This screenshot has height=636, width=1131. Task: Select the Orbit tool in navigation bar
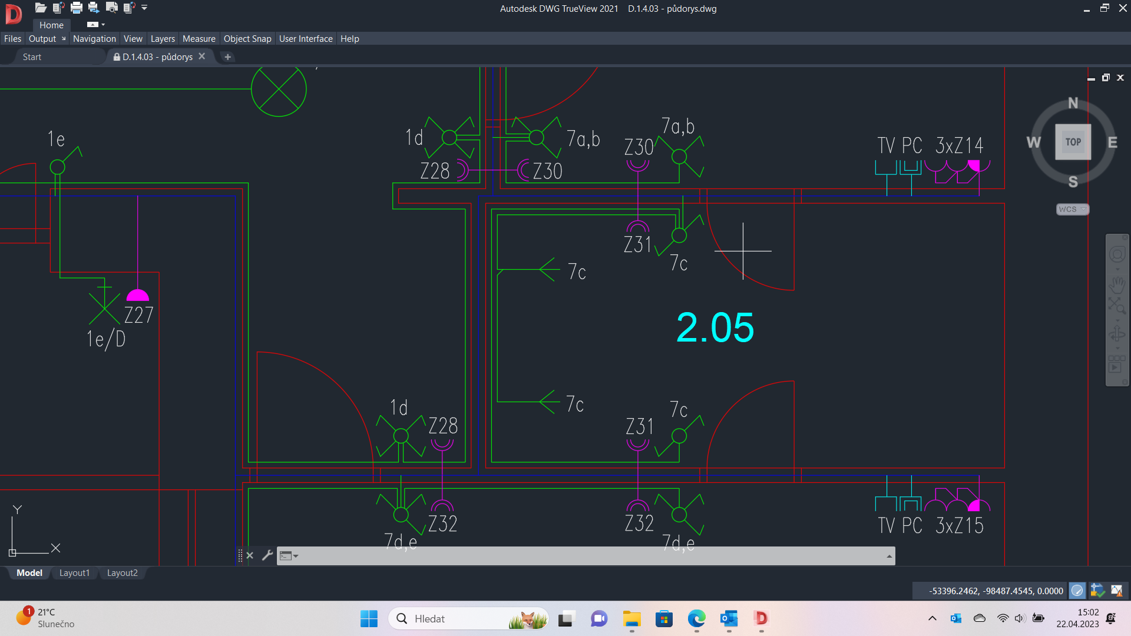coord(1117,334)
